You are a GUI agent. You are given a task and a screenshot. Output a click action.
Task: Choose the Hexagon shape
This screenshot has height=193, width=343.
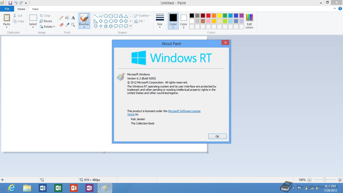point(111,21)
